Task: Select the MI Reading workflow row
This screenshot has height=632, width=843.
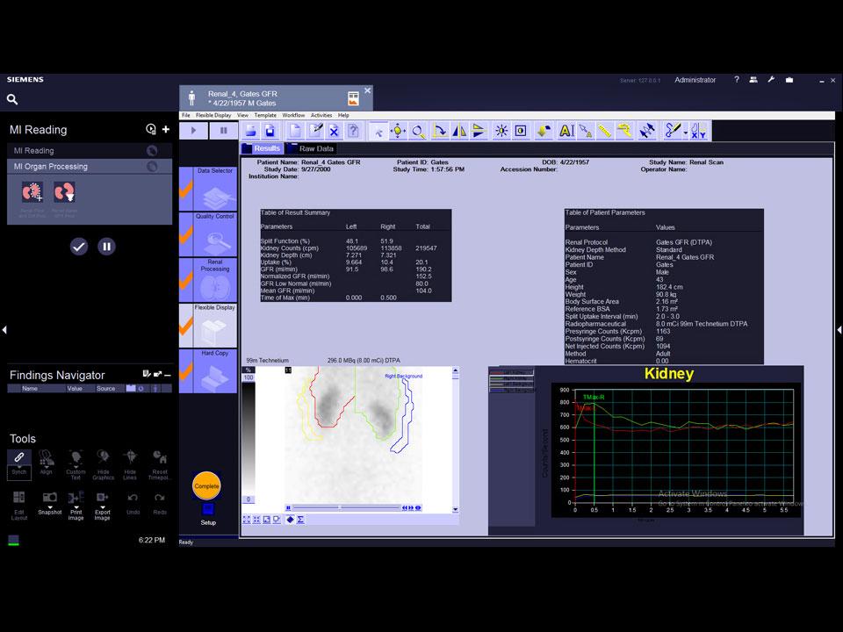Action: pyautogui.click(x=90, y=150)
